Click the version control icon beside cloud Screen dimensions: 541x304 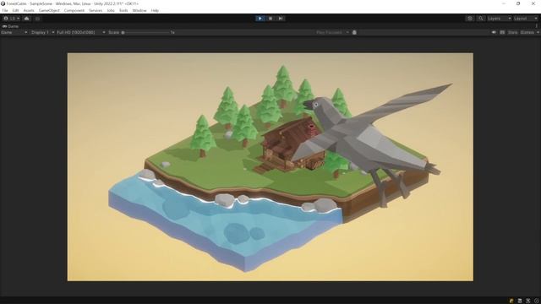point(37,19)
